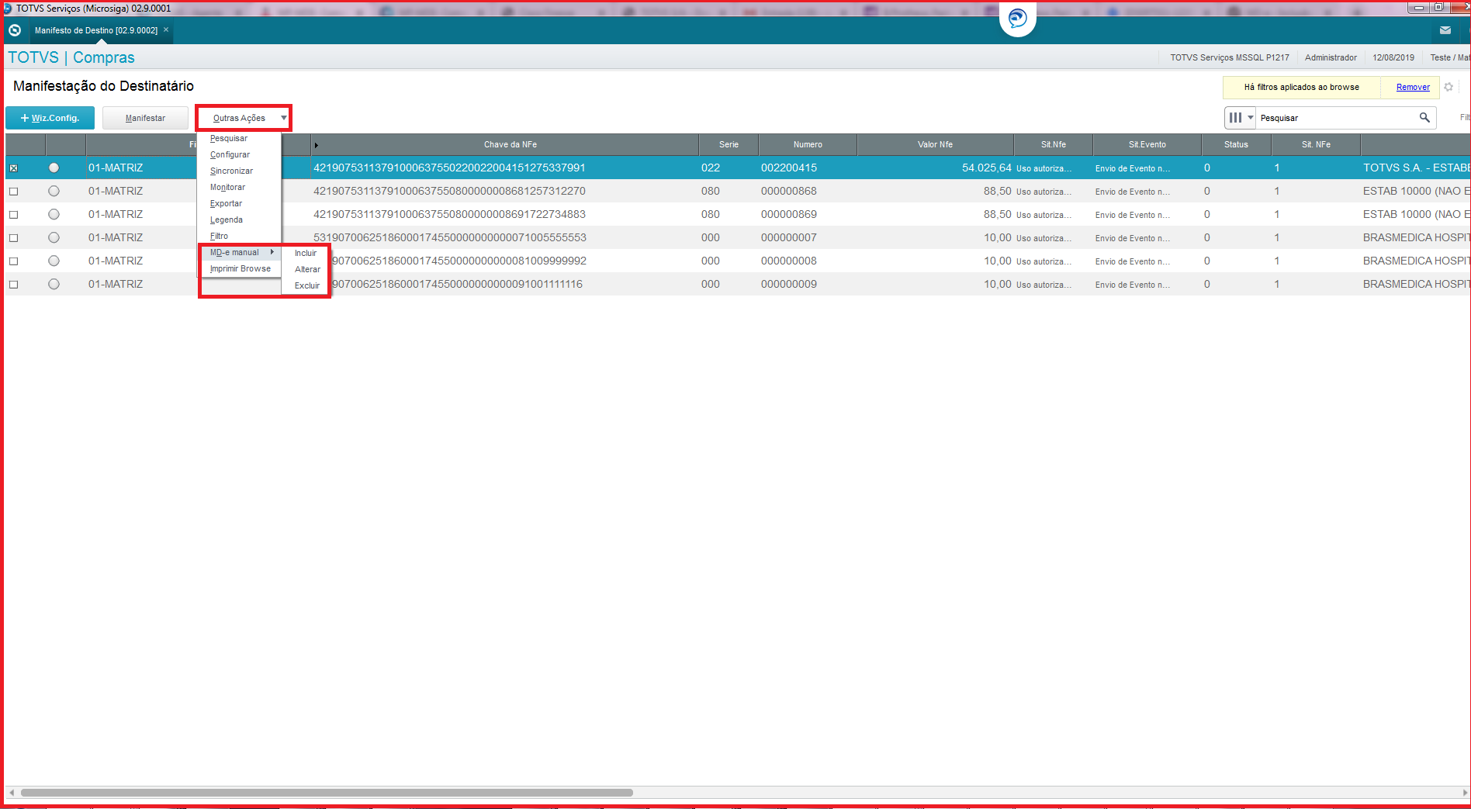Choose Configurar menu entry
Image resolution: width=1471 pixels, height=809 pixels.
(230, 154)
